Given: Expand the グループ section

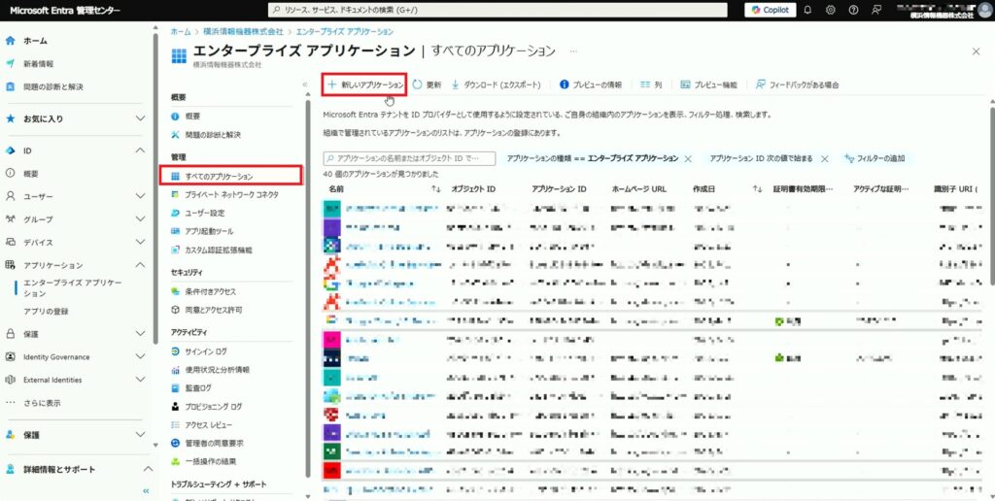Looking at the screenshot, I should pyautogui.click(x=140, y=219).
